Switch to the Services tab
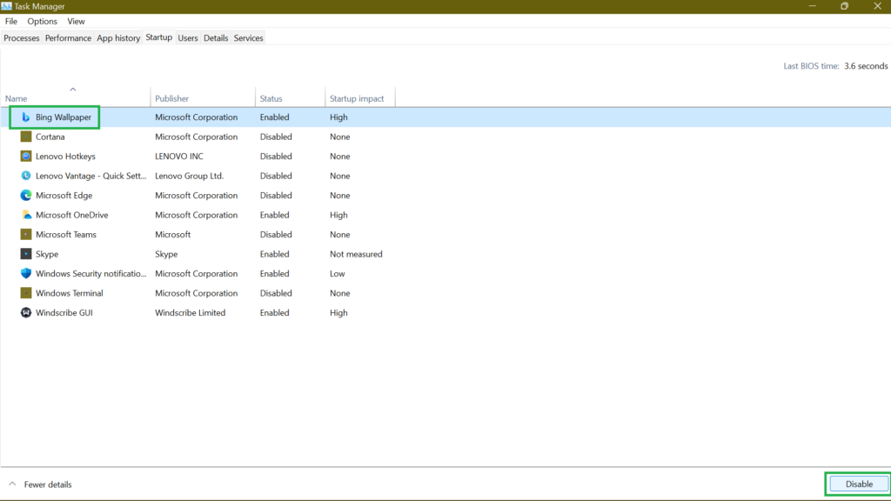The height and width of the screenshot is (501, 891). 248,37
